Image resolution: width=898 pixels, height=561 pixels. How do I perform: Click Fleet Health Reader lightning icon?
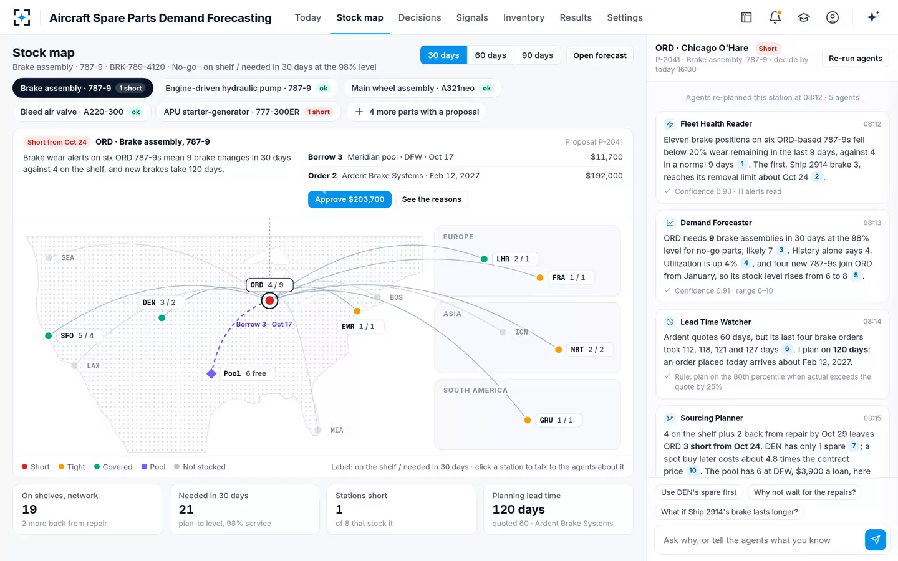(x=670, y=124)
